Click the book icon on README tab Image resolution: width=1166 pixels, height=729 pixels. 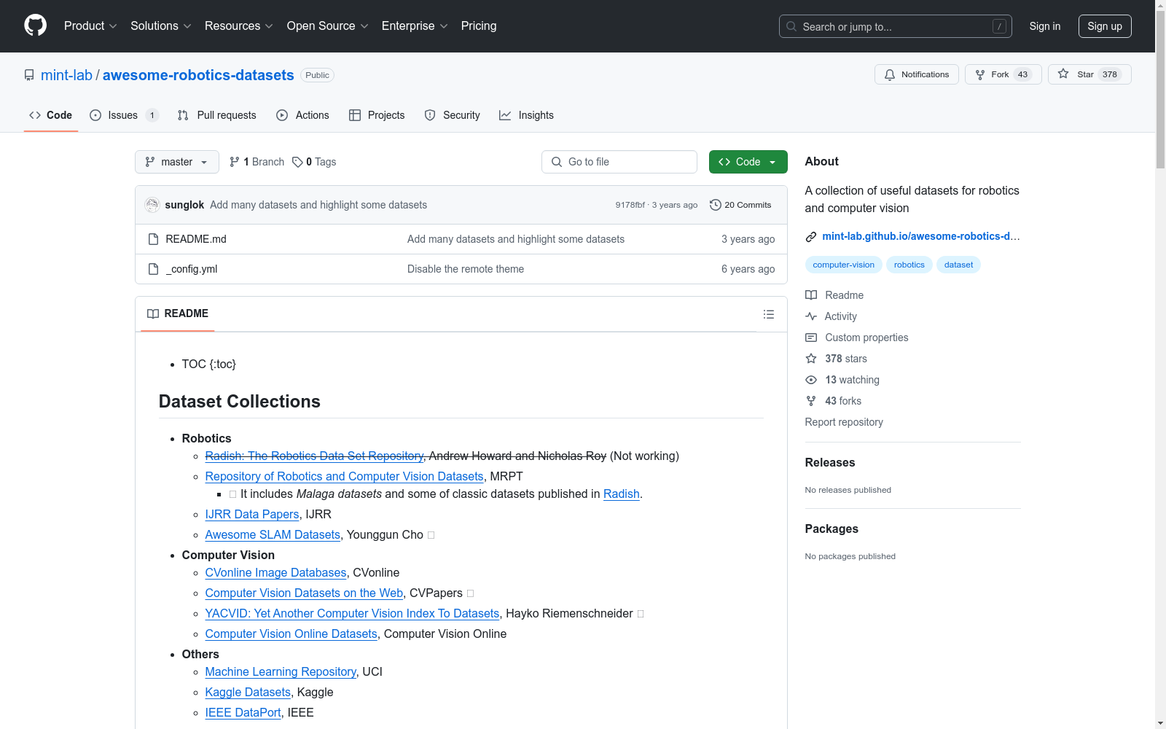153,313
